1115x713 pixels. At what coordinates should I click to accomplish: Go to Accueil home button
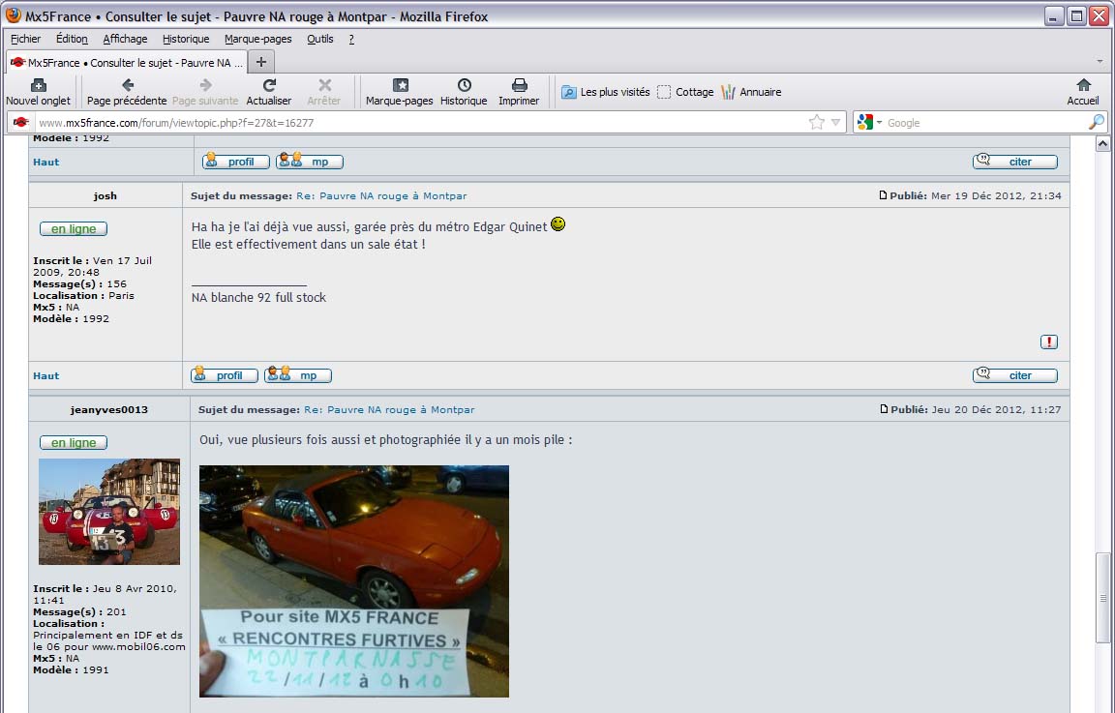(1083, 93)
